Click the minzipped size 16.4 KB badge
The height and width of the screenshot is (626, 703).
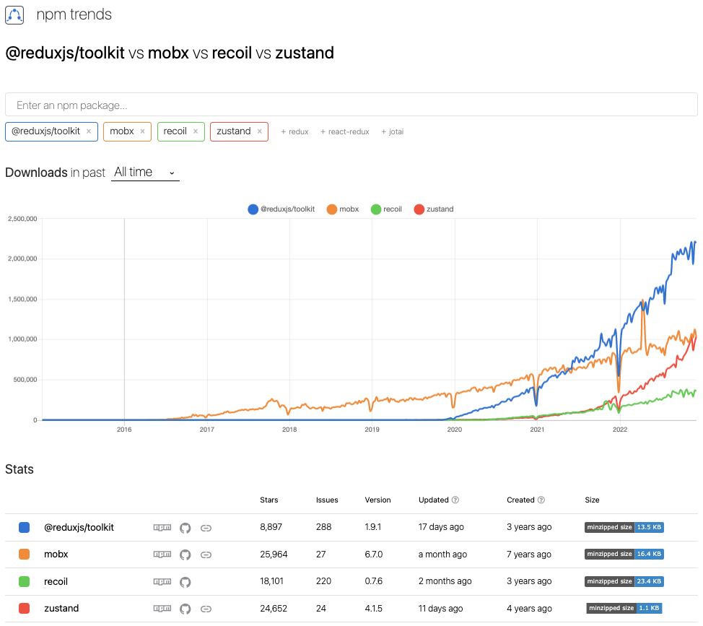624,555
